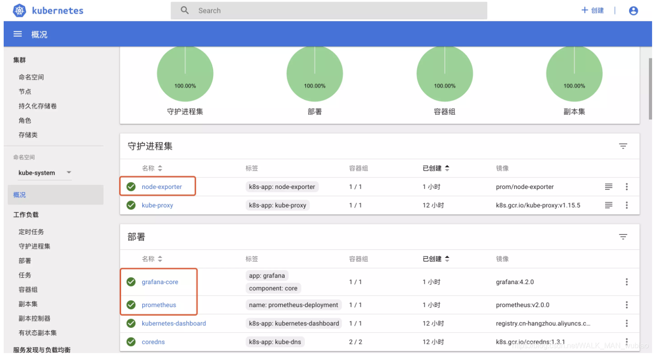Open the grafana-core deployment link
Image resolution: width=653 pixels, height=354 pixels.
(x=160, y=282)
